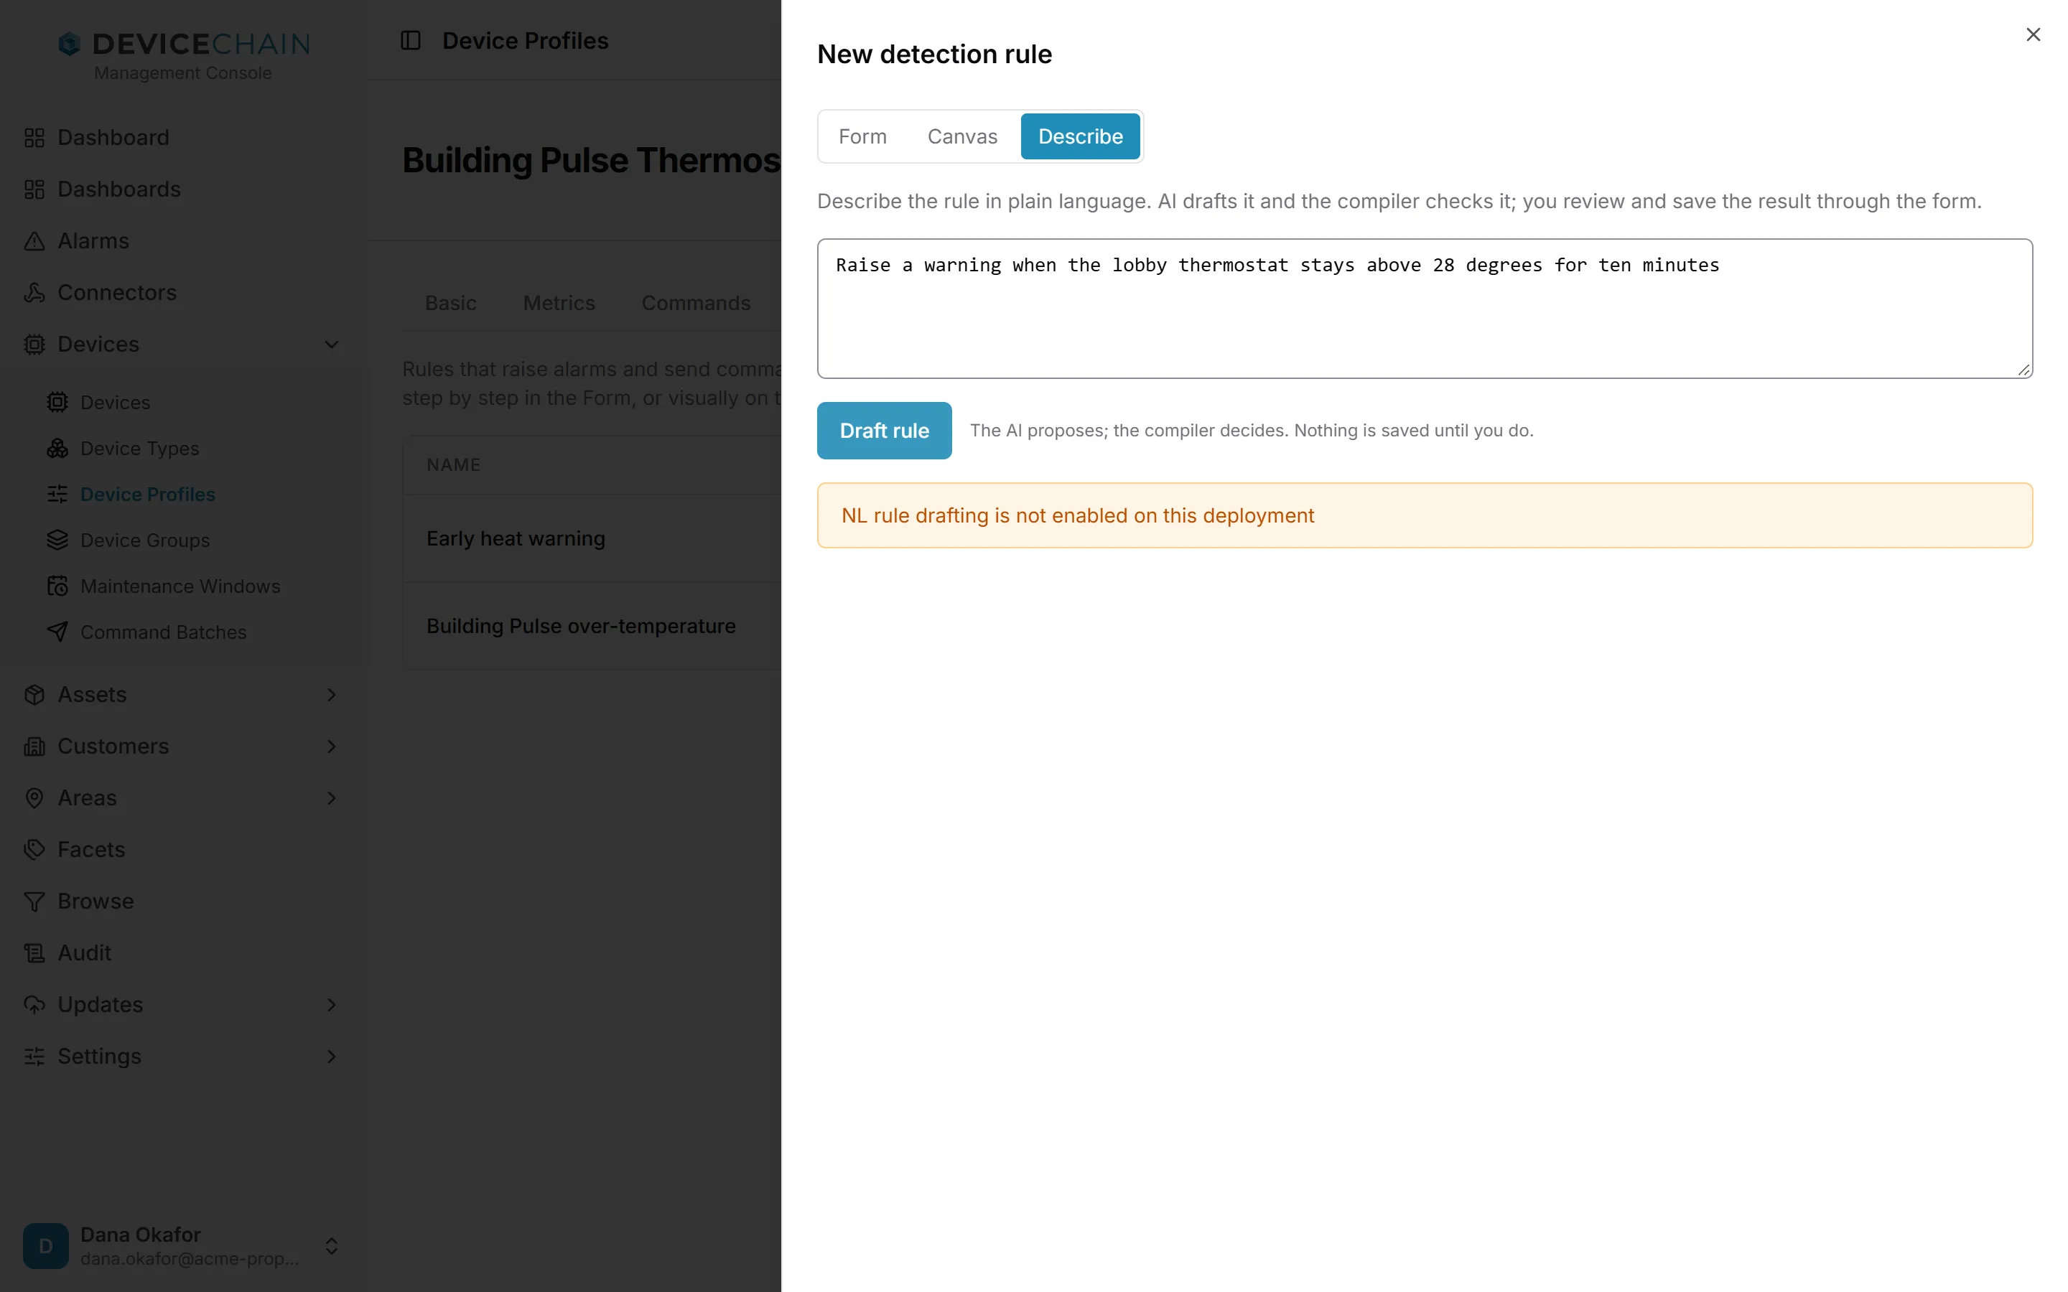Image resolution: width=2068 pixels, height=1292 pixels.
Task: Expand the Assets sidebar section
Action: coord(332,695)
